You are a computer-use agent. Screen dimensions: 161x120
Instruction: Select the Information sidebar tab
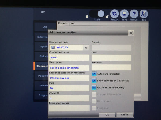tap(41, 37)
